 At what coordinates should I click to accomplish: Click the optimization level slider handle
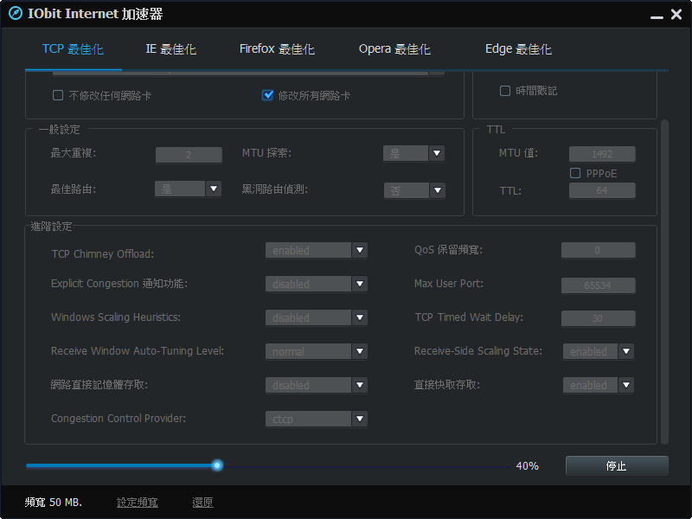(x=217, y=465)
